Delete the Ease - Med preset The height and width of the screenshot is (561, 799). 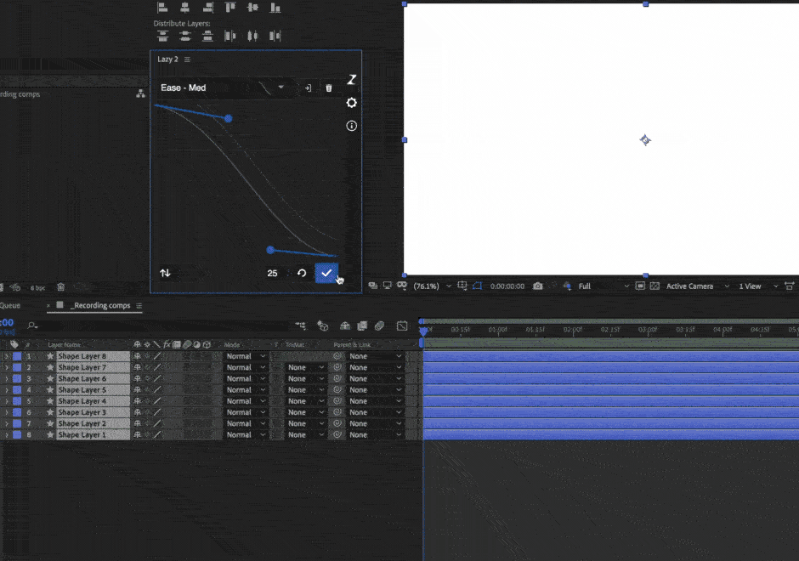[329, 88]
